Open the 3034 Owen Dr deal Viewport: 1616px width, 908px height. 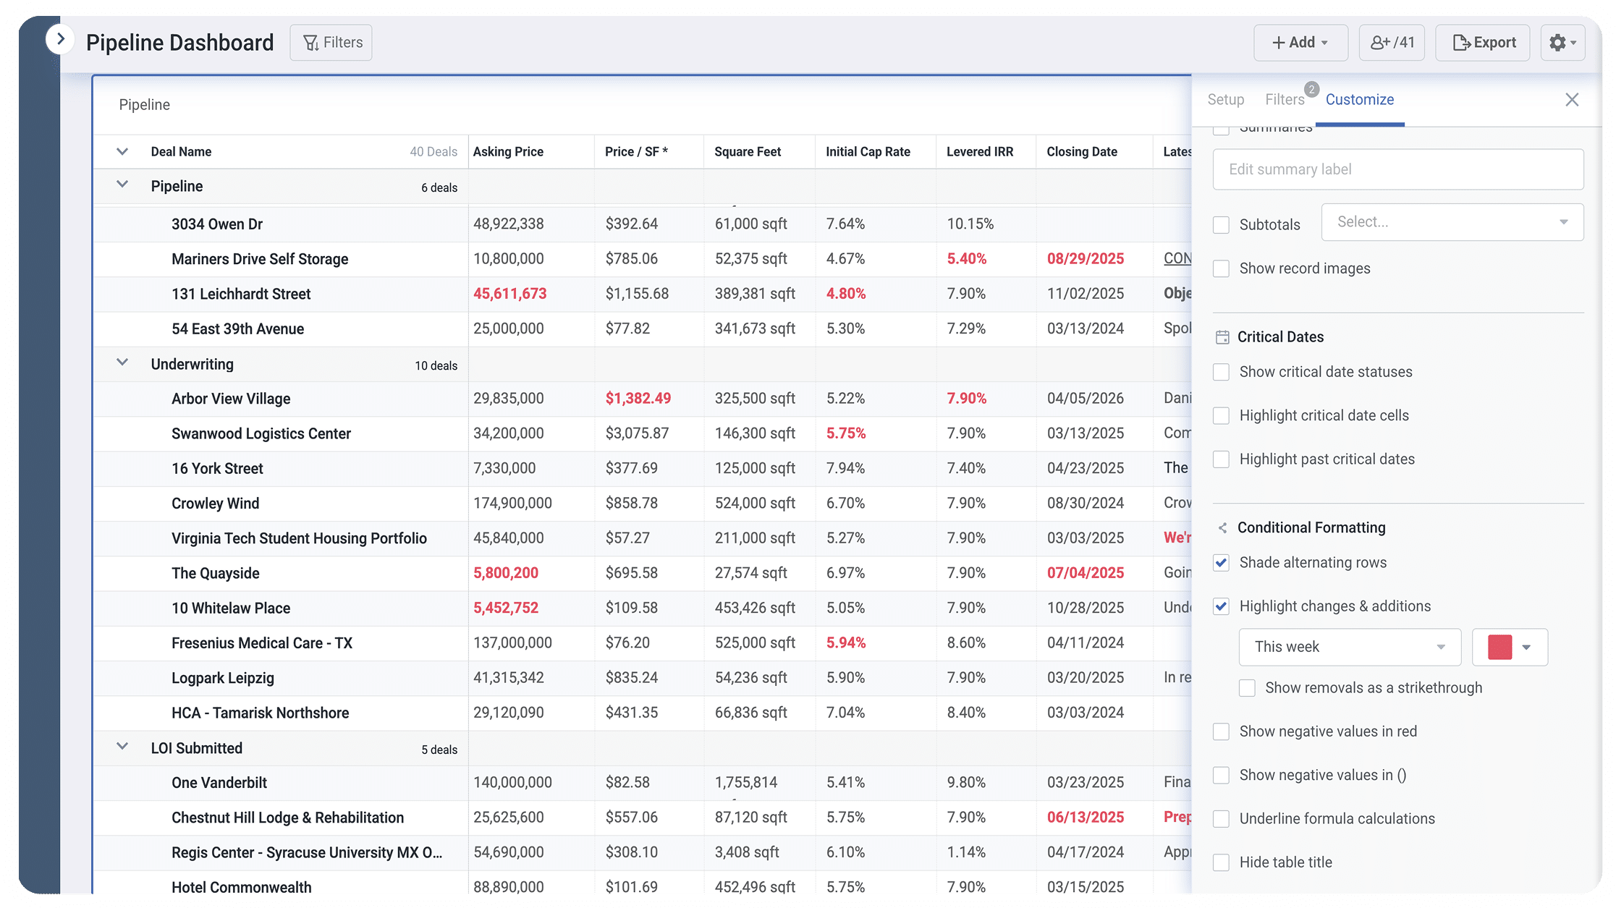point(217,224)
